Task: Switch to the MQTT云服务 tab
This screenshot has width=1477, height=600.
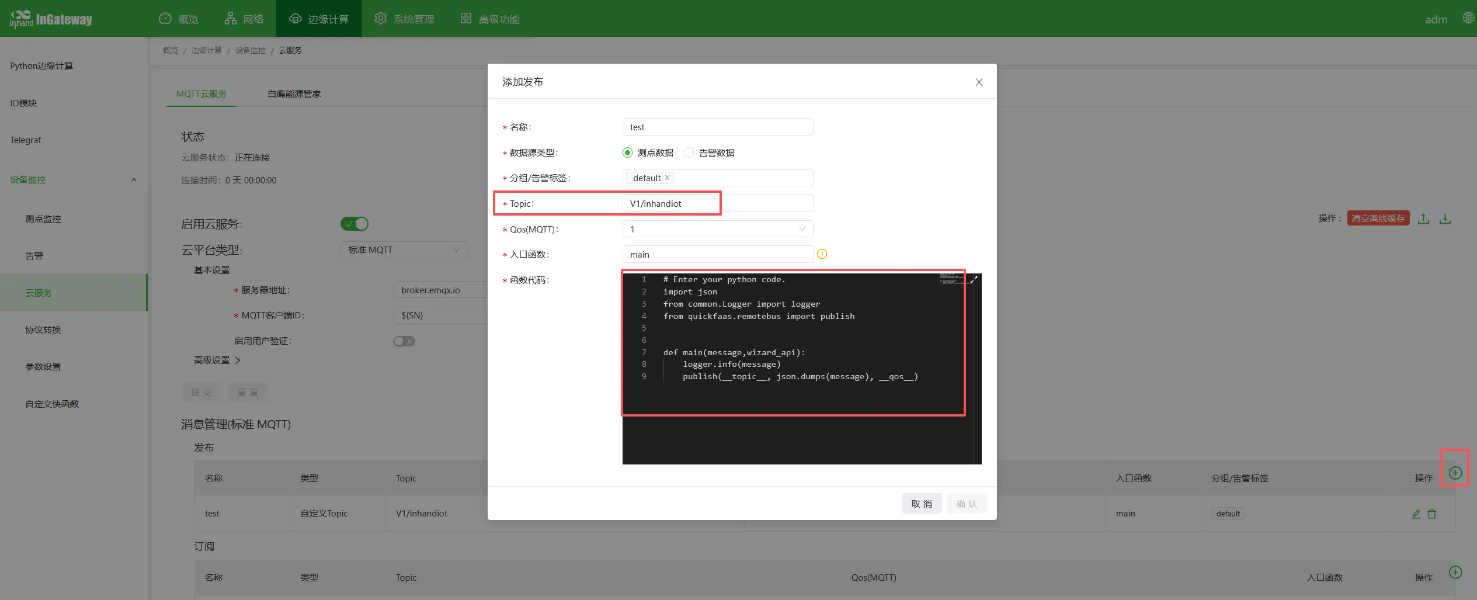Action: 201,94
